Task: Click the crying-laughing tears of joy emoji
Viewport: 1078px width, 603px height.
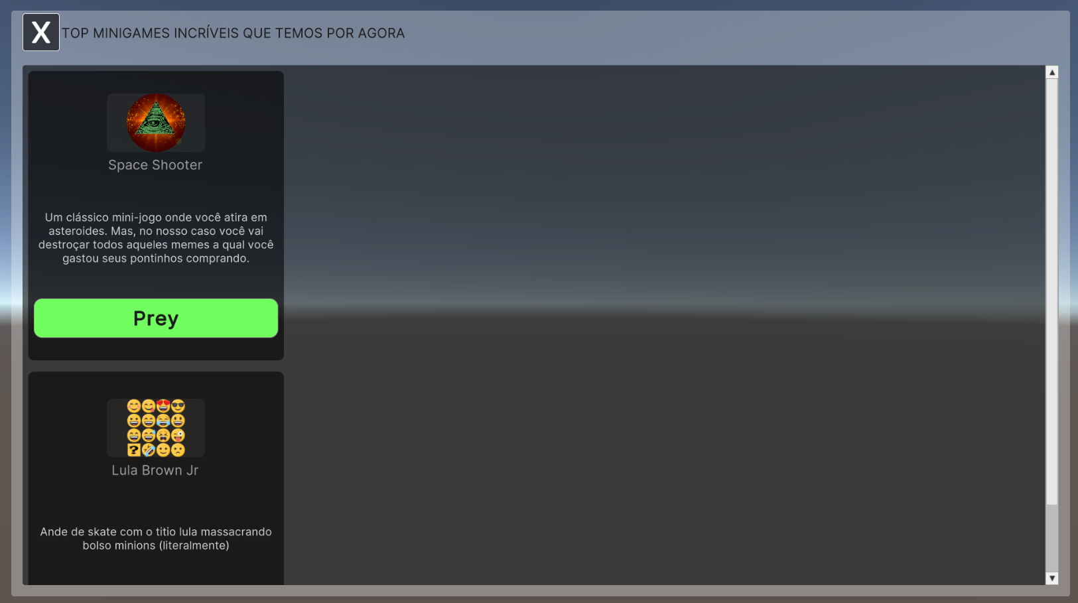Action: point(163,421)
